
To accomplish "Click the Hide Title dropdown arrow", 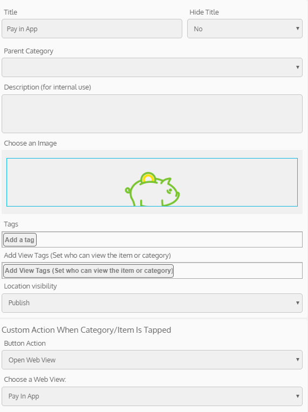I will (x=298, y=29).
